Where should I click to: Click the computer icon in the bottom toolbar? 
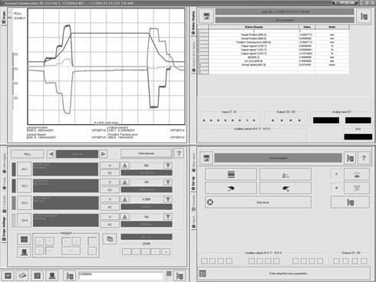click(52, 276)
